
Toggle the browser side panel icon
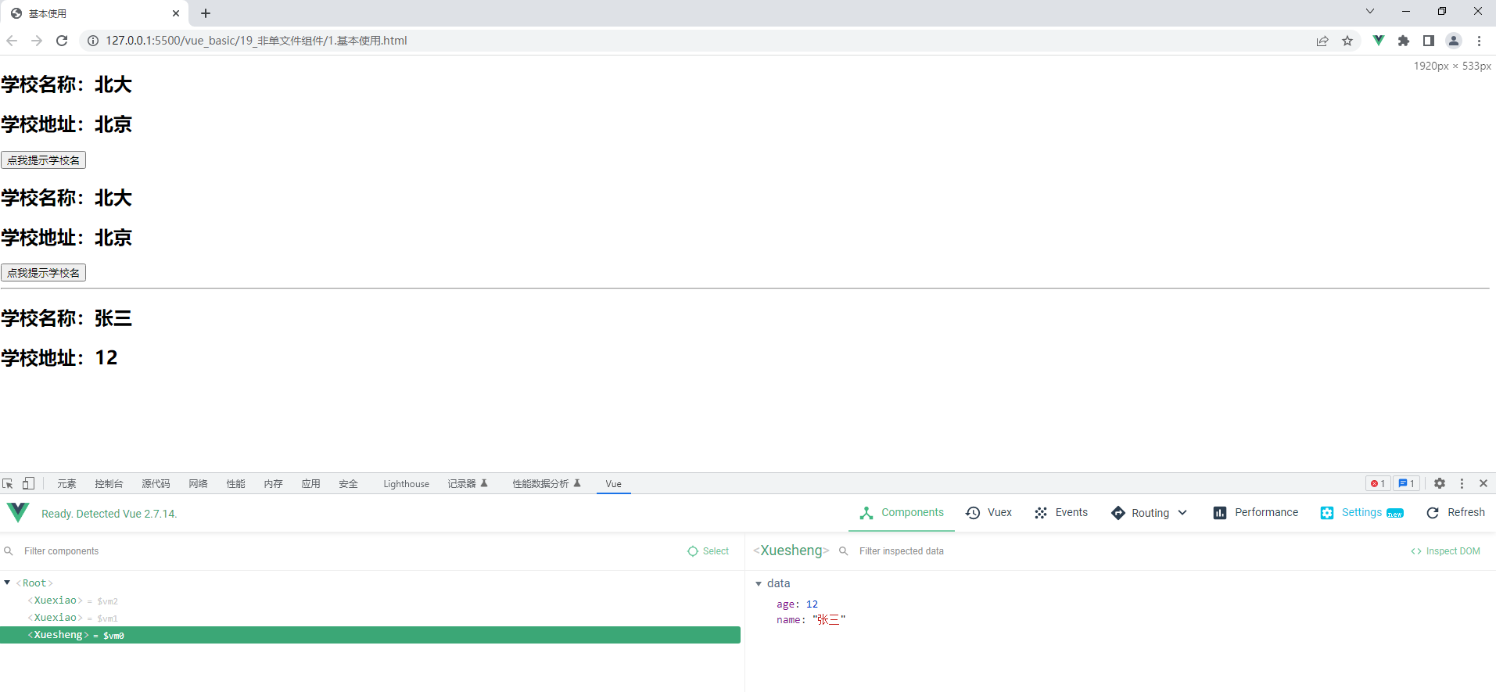pos(1429,41)
